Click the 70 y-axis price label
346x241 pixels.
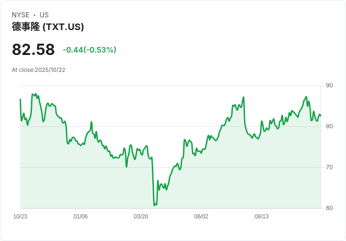[x=329, y=167]
